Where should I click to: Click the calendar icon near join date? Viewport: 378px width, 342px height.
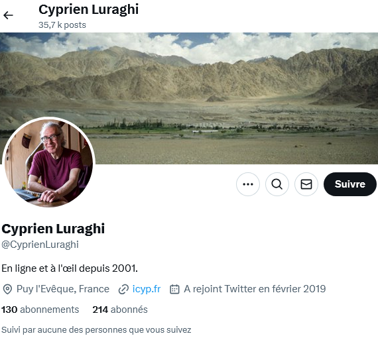[174, 289]
